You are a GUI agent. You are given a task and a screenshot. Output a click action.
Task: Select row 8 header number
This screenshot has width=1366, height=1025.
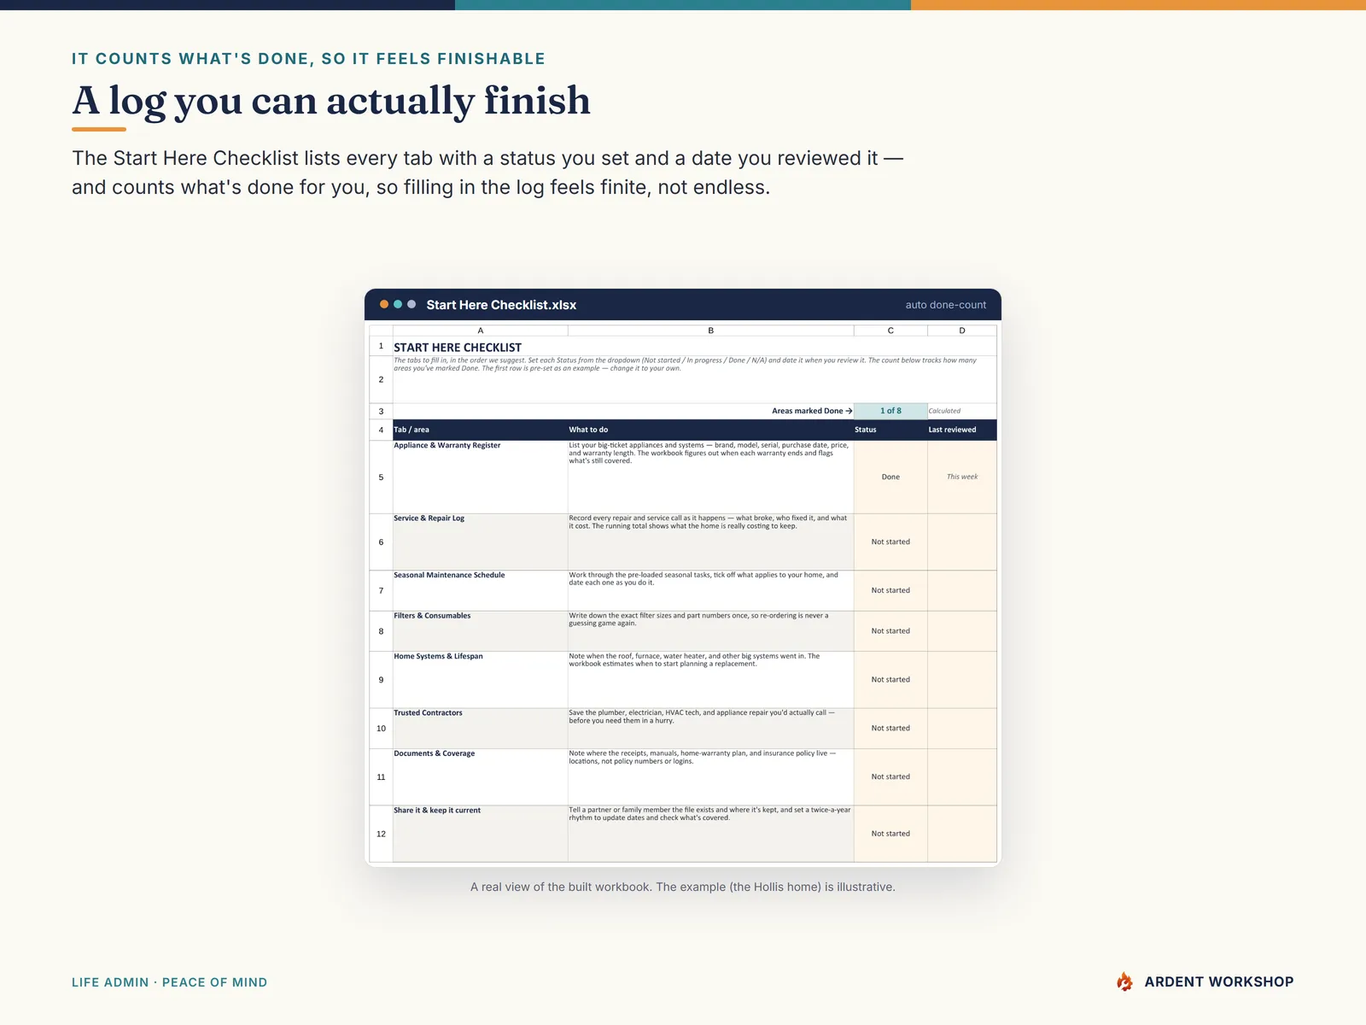pyautogui.click(x=381, y=631)
